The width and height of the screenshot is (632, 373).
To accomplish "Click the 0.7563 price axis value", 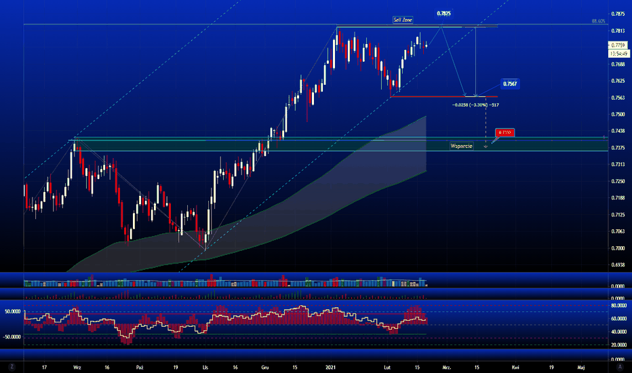I will coord(618,98).
